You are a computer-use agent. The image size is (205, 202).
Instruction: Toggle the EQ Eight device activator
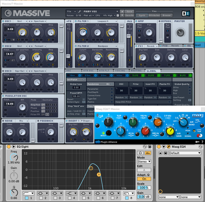pyautogui.click(x=9, y=147)
